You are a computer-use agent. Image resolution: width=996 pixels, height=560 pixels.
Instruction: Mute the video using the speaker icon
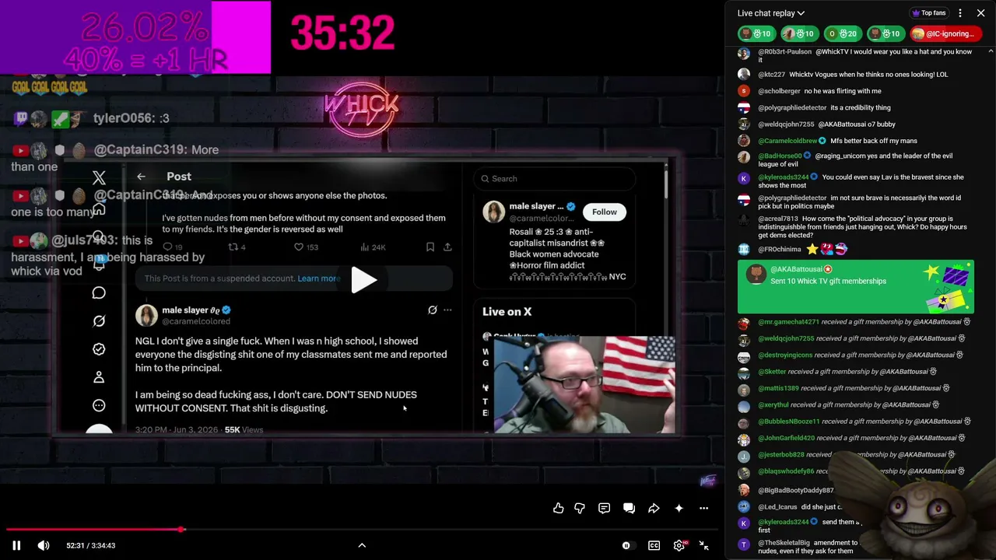[44, 545]
